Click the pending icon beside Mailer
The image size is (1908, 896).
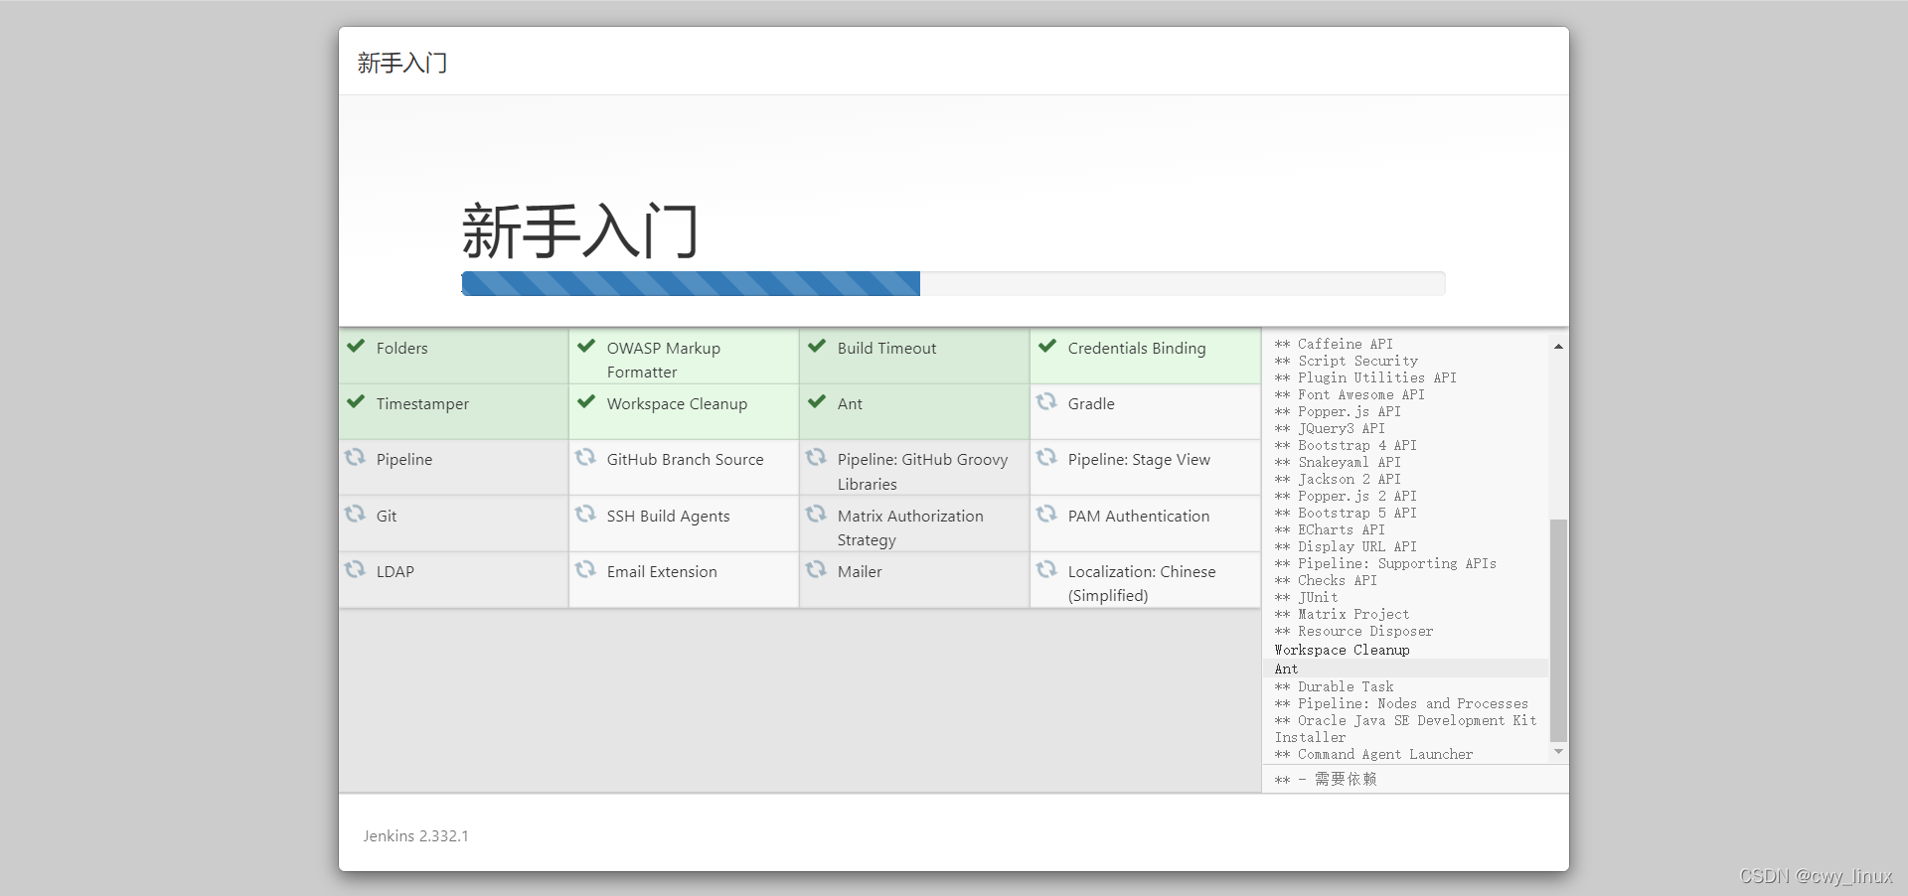816,569
